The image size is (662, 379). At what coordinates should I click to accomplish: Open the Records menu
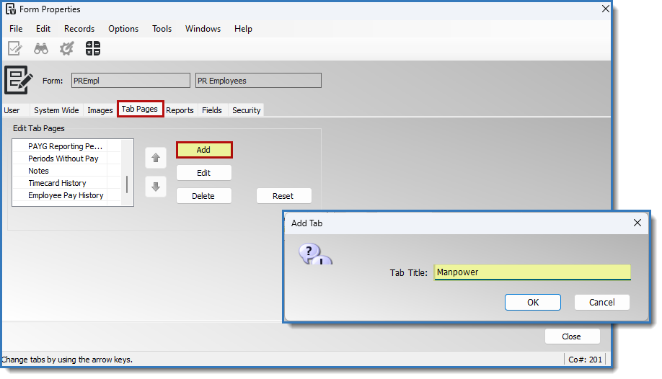79,29
